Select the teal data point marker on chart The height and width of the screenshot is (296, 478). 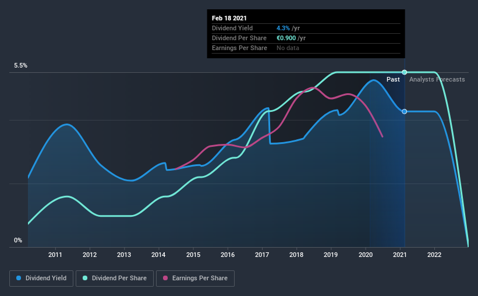tap(404, 72)
